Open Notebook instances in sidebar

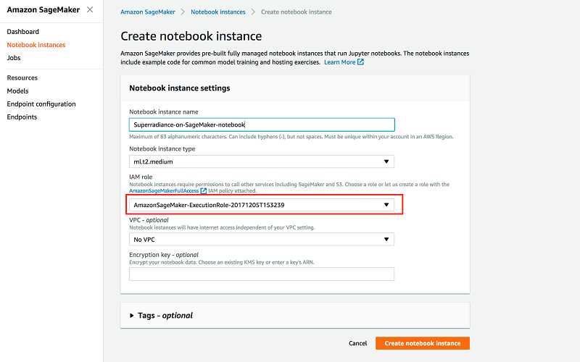click(36, 45)
